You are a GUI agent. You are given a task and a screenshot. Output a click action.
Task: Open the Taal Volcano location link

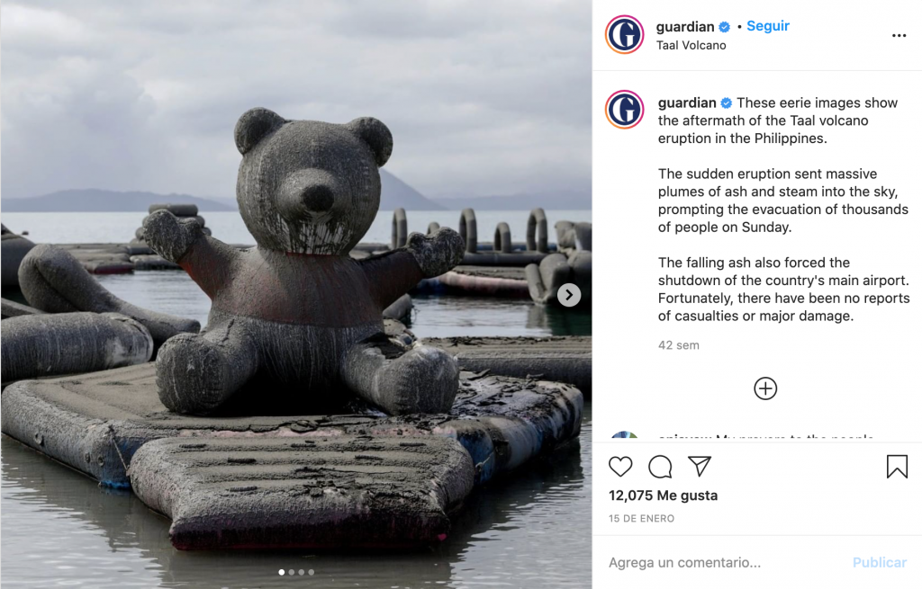click(x=691, y=45)
